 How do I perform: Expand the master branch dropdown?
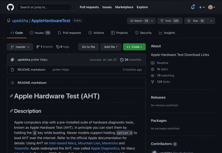point(20,47)
